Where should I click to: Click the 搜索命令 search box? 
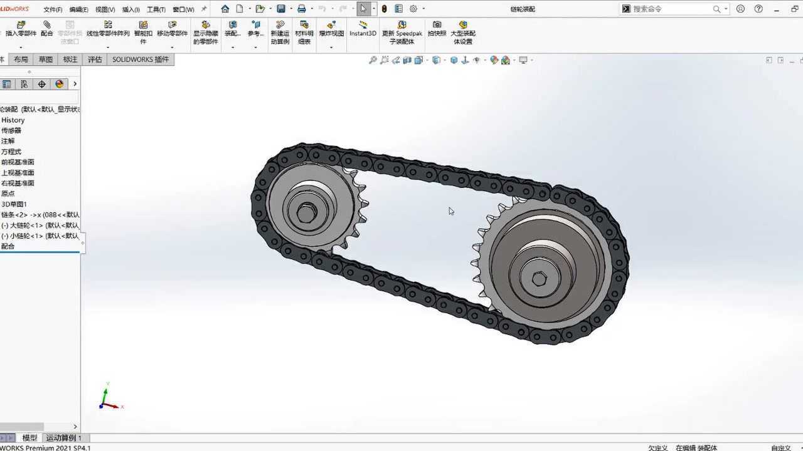[x=671, y=9]
